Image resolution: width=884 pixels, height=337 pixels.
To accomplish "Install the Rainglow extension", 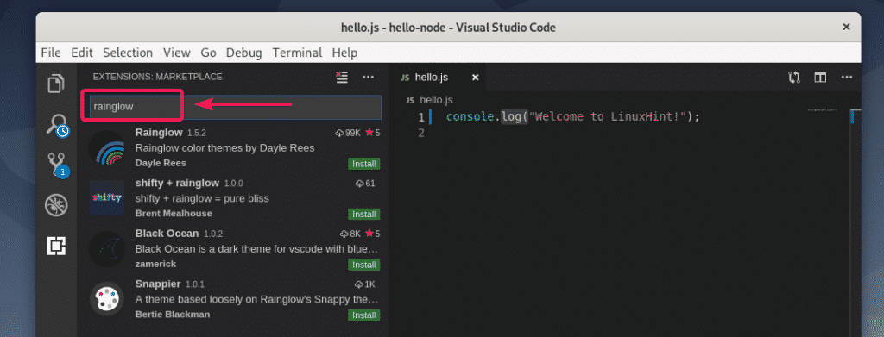I will [363, 165].
